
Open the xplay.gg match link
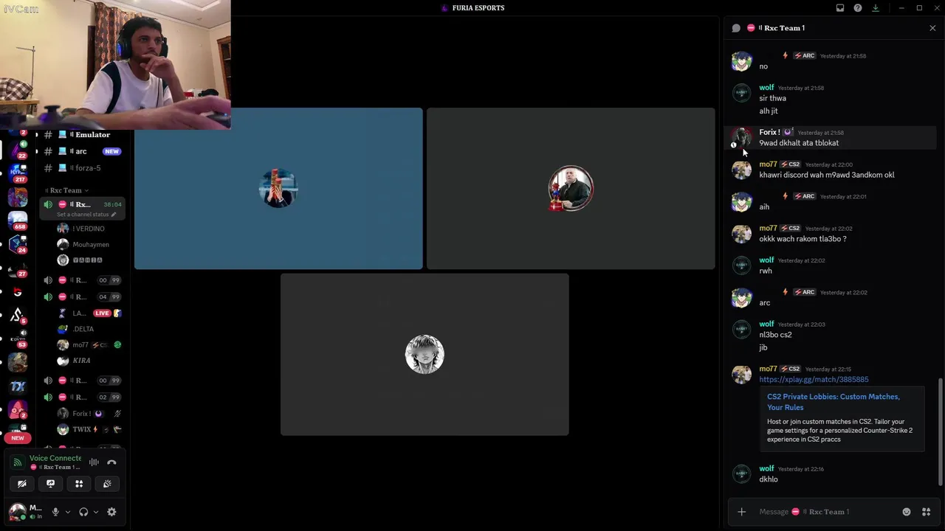coord(814,379)
